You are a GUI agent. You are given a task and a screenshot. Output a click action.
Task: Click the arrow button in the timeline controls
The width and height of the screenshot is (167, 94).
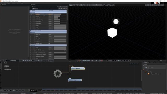pyautogui.click(x=11, y=91)
